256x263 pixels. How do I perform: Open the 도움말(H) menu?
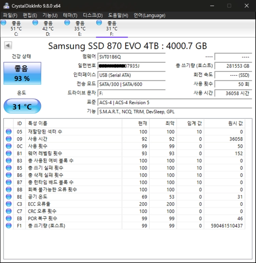[118, 15]
